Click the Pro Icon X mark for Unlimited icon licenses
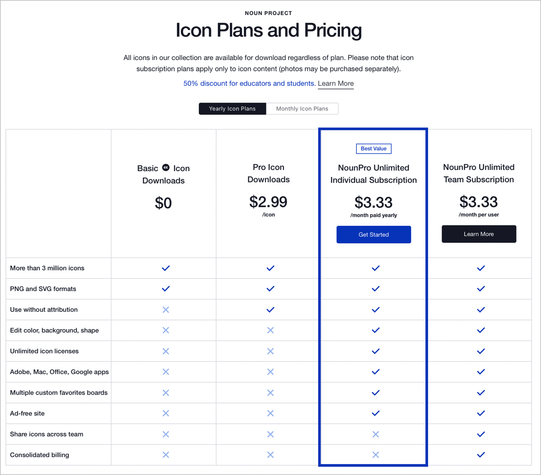Screen dimensions: 541x475 tap(270, 351)
